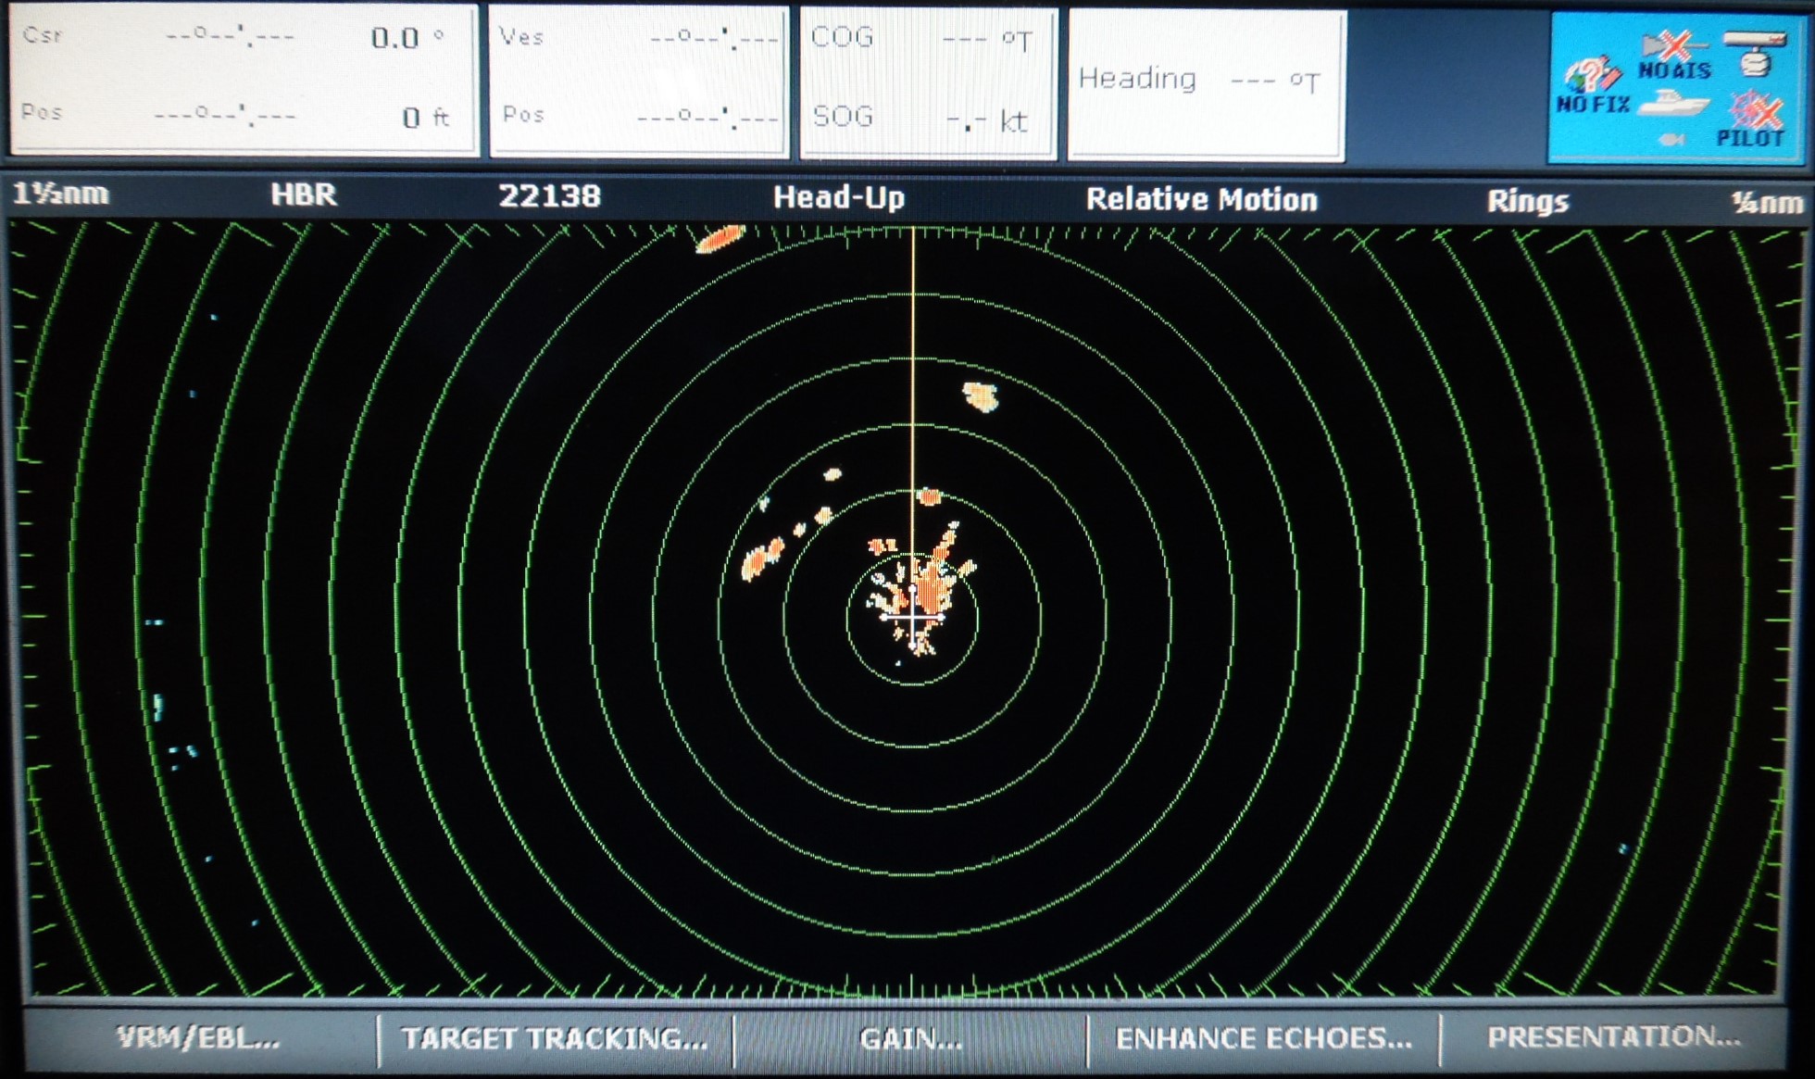
Task: Open the VRM/EBL softkey menu
Action: (x=198, y=1038)
